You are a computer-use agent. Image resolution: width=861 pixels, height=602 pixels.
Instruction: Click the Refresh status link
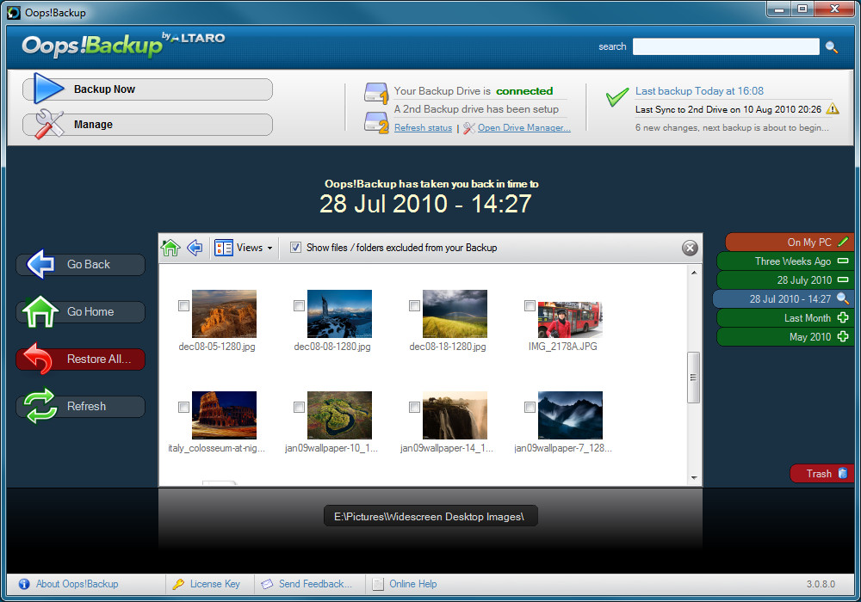tap(423, 128)
